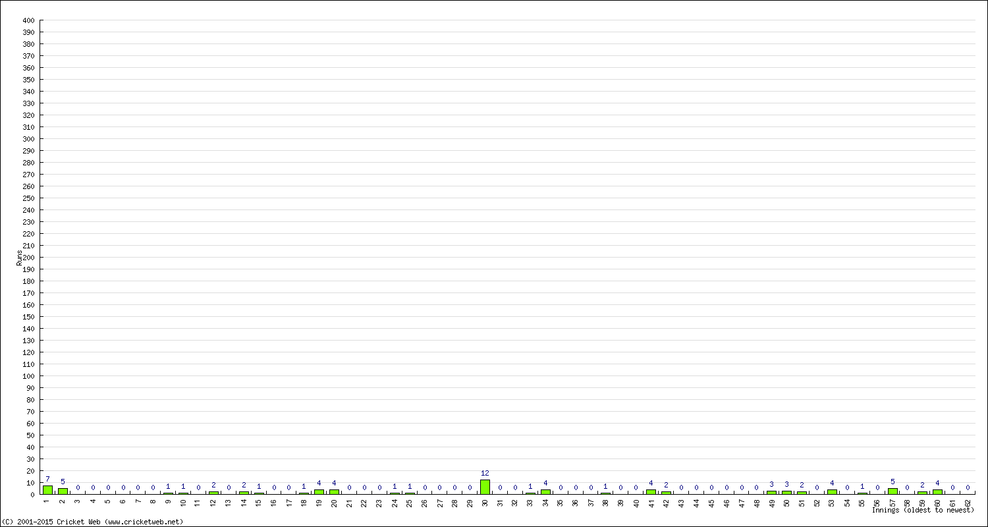Select innings number 57 on the x-axis
Image resolution: width=988 pixels, height=527 pixels.
pyautogui.click(x=892, y=503)
